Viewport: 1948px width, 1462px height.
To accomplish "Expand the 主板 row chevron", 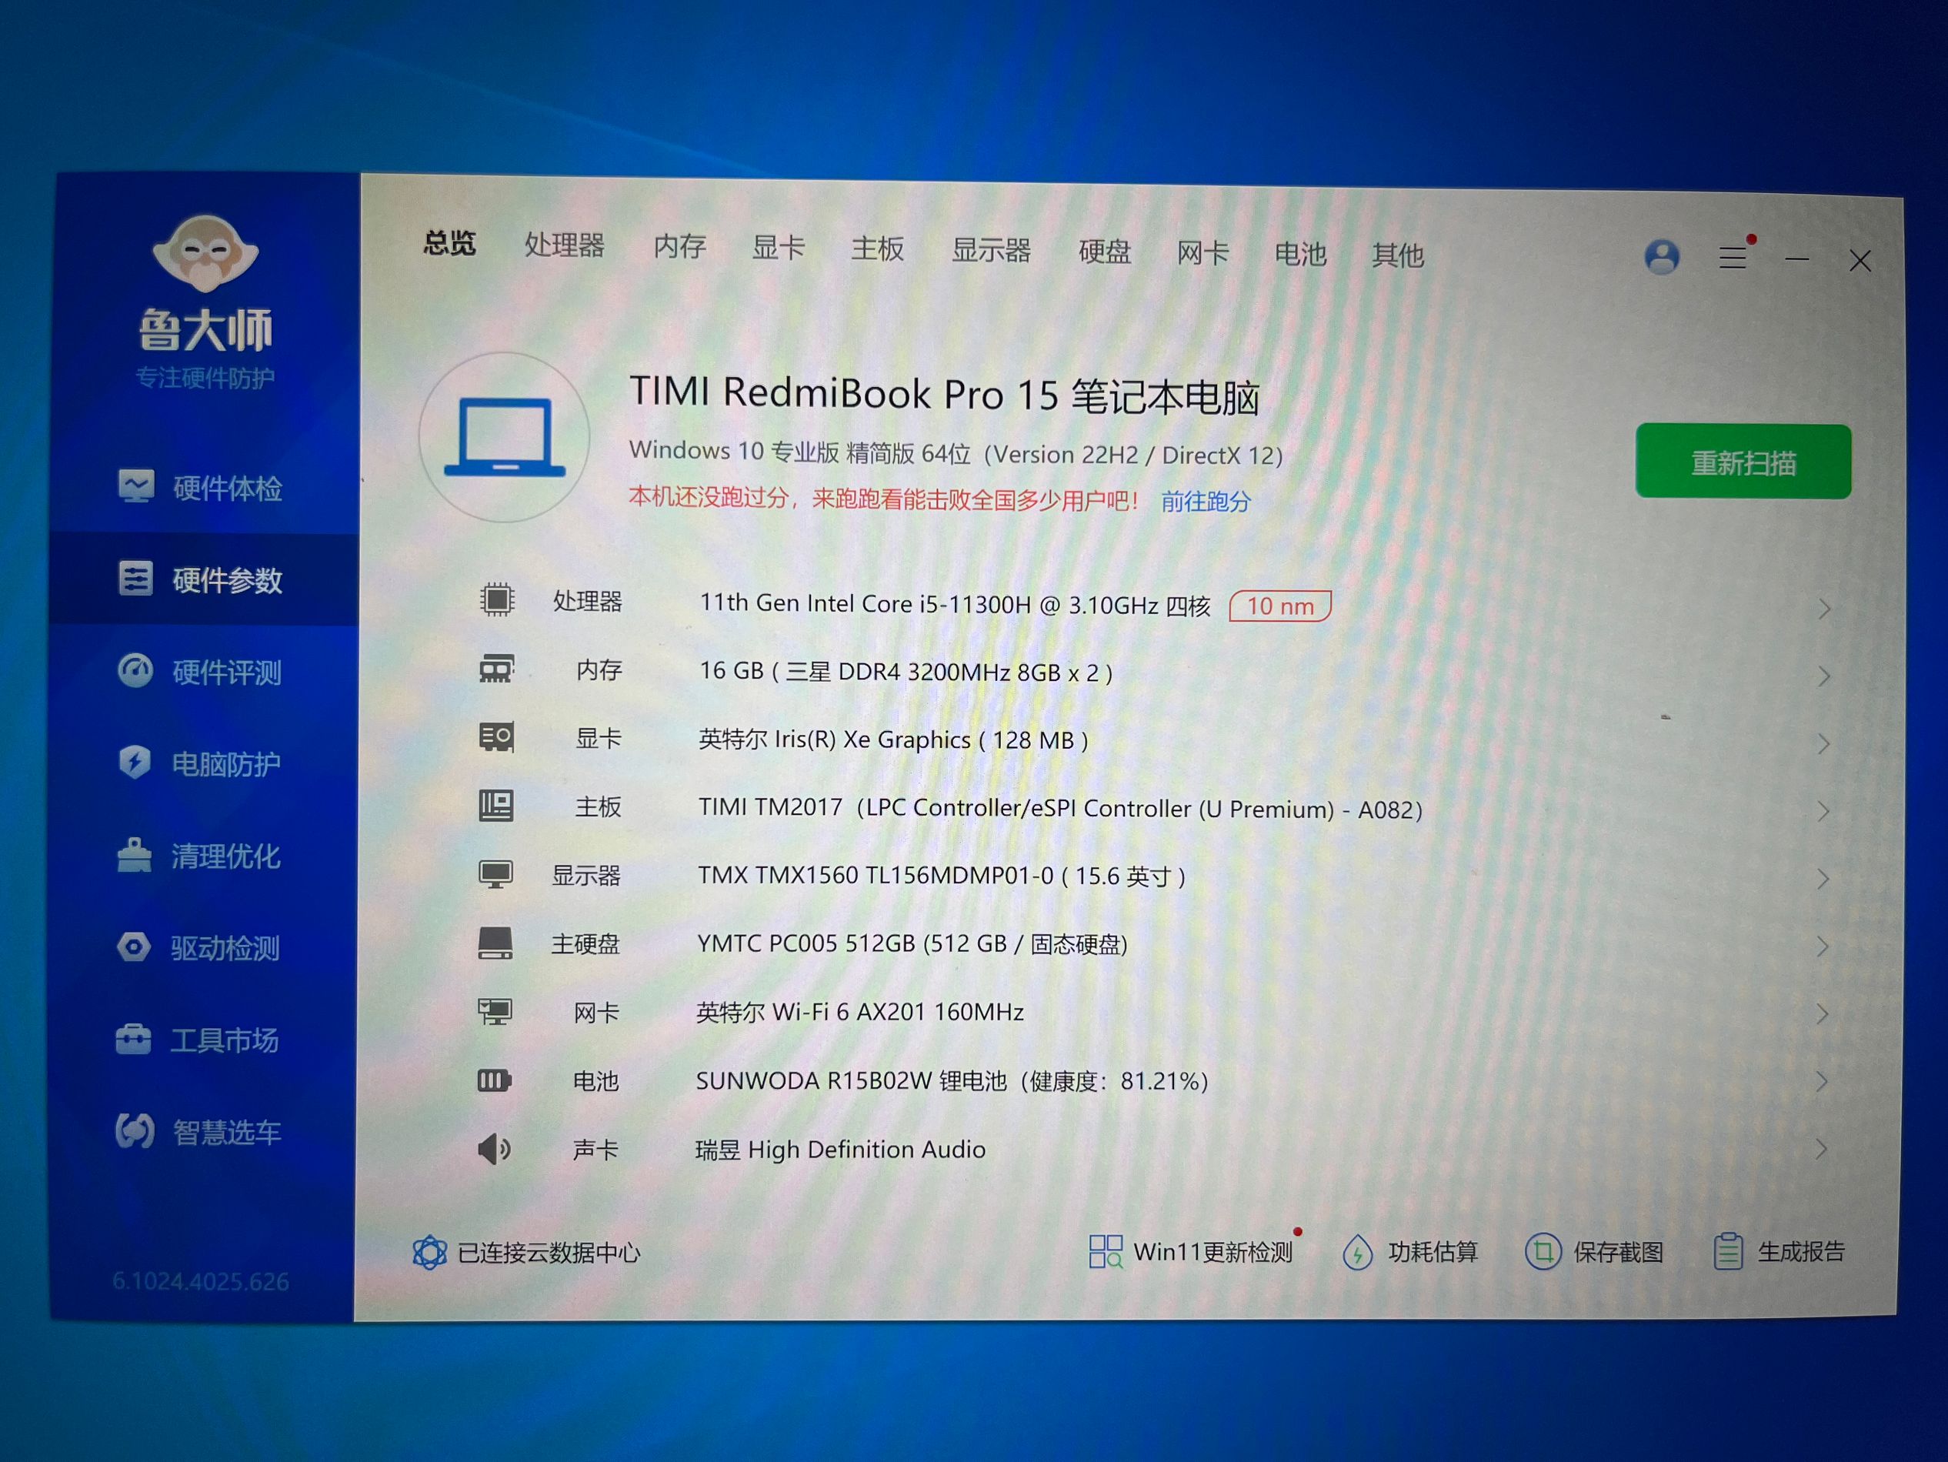I will coord(1824,810).
